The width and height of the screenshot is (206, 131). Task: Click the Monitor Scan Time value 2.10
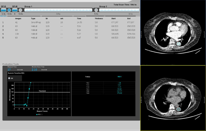tap(34, 69)
